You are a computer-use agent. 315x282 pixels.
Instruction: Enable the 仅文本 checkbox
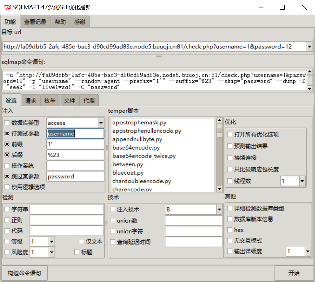[81, 241]
